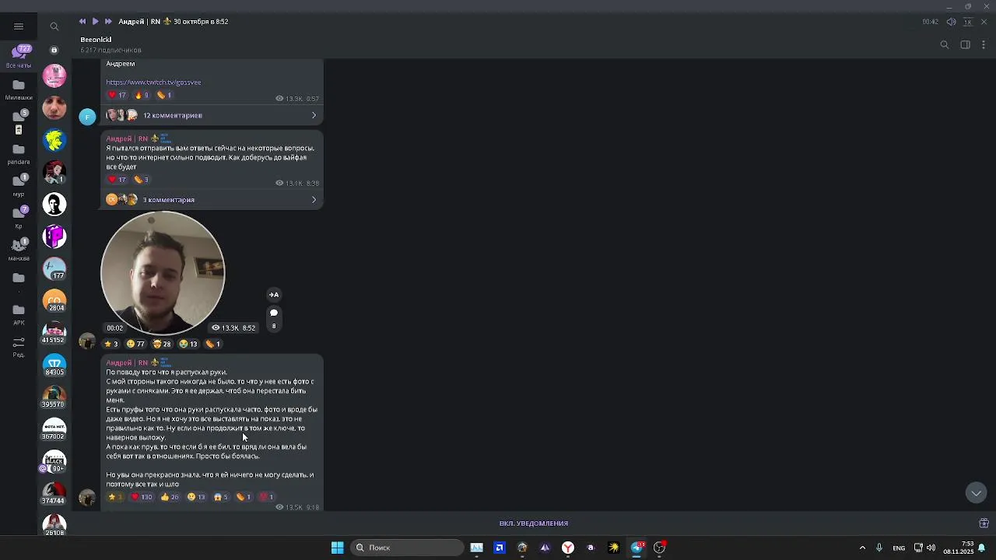Open chat list search magnifier

(x=54, y=26)
